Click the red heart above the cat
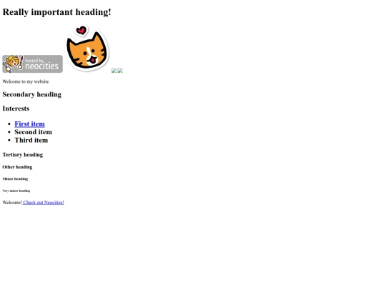Image resolution: width=386 pixels, height=289 pixels. point(81,31)
